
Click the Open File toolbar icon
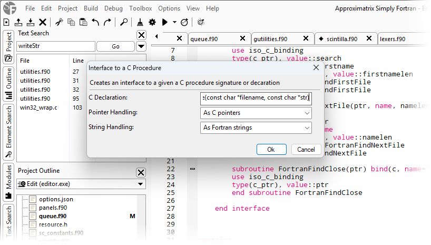18,22
